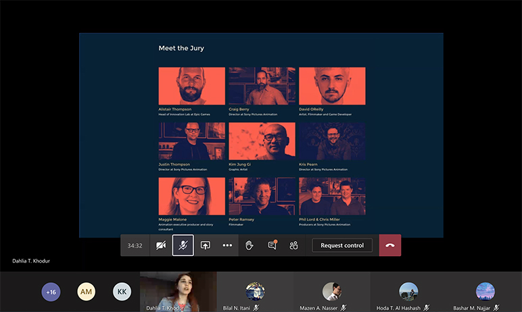Viewport: 522px width, 312px height.
Task: Select Dahlia T. Khodur's video tile
Action: click(x=178, y=292)
